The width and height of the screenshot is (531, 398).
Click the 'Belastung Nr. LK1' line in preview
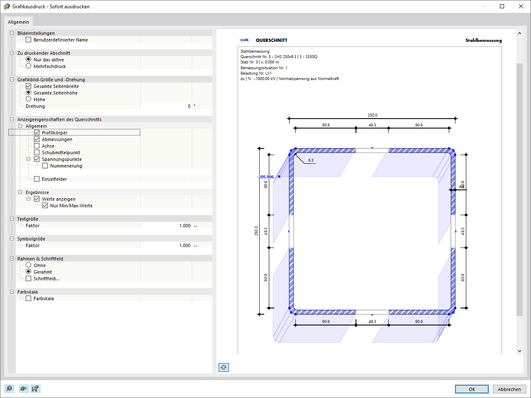[256, 73]
